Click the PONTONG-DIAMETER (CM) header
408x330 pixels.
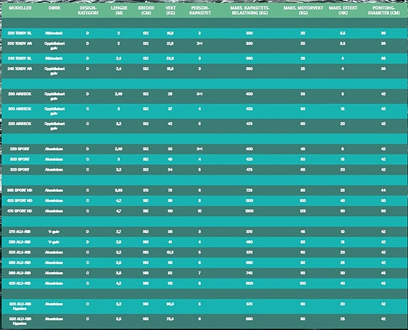click(x=384, y=11)
